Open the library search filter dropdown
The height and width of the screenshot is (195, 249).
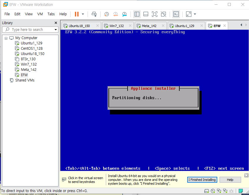(x=56, y=30)
